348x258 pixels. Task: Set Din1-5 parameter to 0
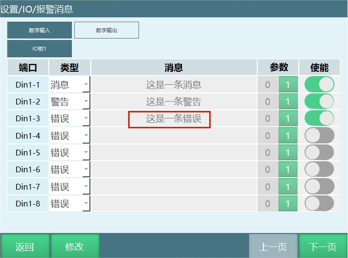coord(268,152)
